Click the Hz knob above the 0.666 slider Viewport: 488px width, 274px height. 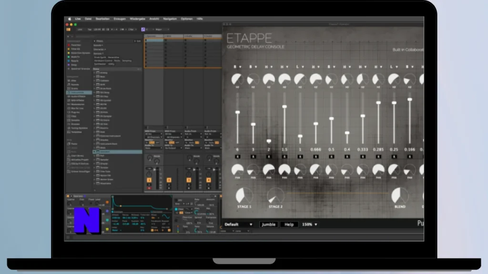315,79
